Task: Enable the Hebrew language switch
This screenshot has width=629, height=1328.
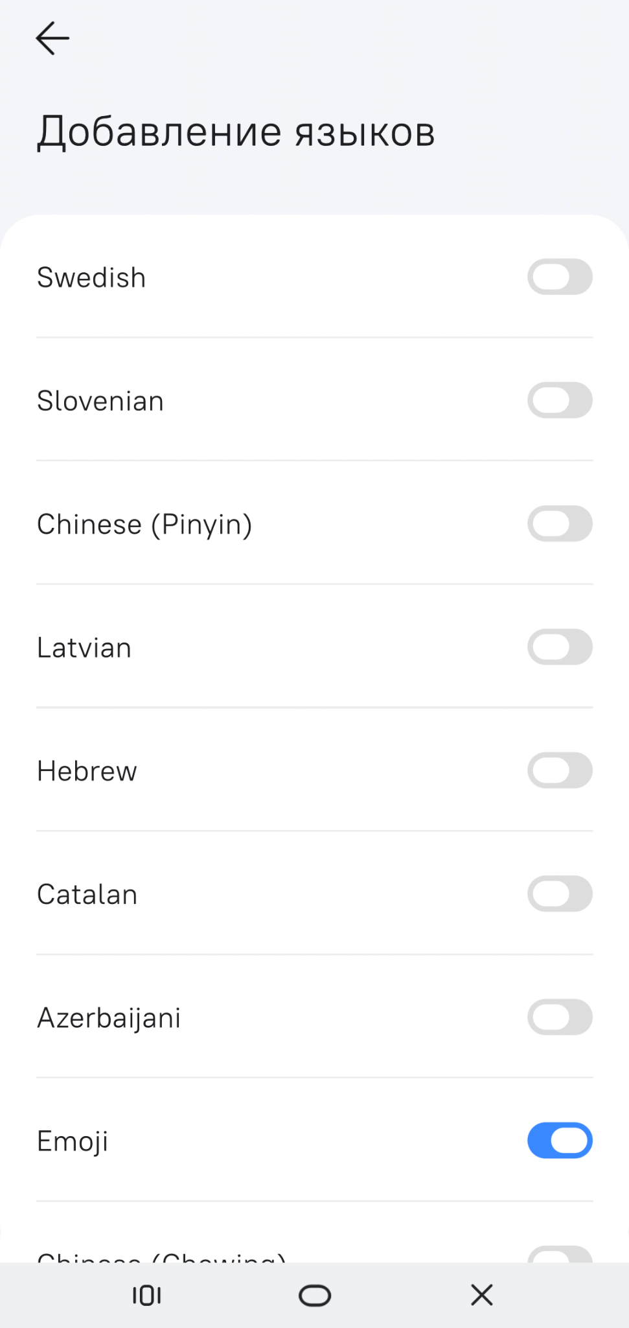Action: click(x=560, y=770)
